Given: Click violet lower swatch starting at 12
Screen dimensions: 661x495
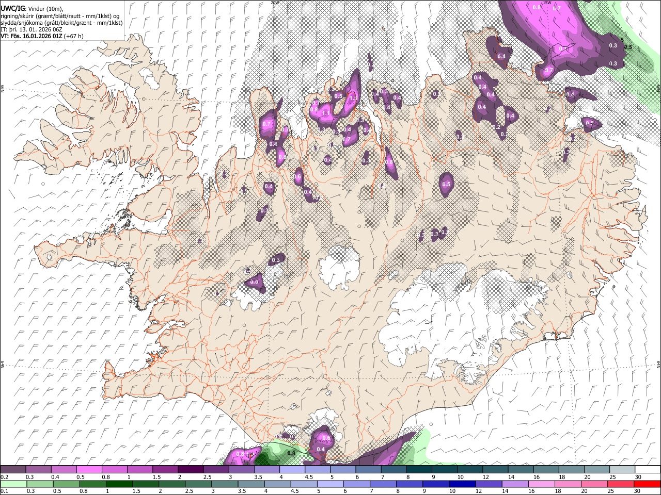Looking at the screenshot, I should pos(488,484).
